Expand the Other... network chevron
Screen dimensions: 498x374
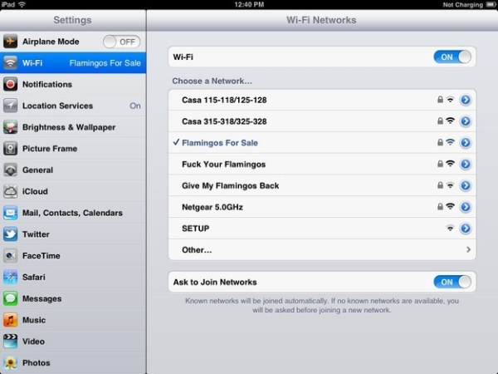(x=468, y=249)
